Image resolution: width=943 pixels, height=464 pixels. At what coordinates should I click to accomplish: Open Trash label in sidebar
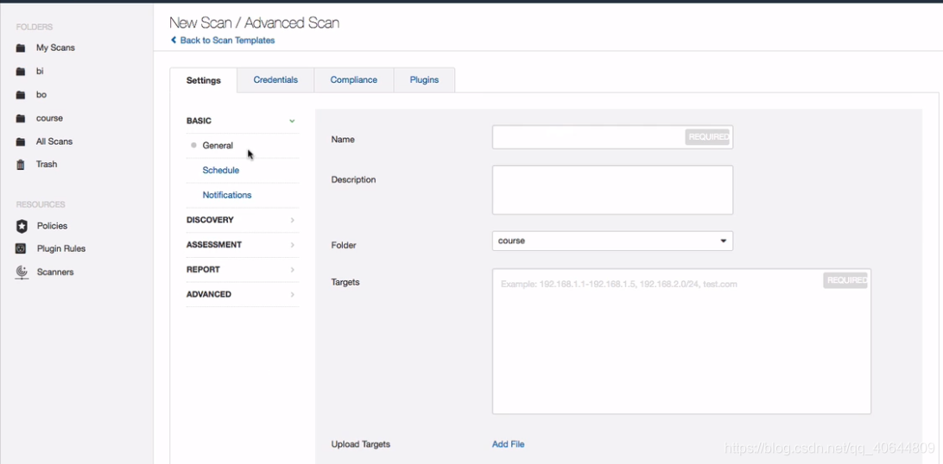pyautogui.click(x=47, y=164)
